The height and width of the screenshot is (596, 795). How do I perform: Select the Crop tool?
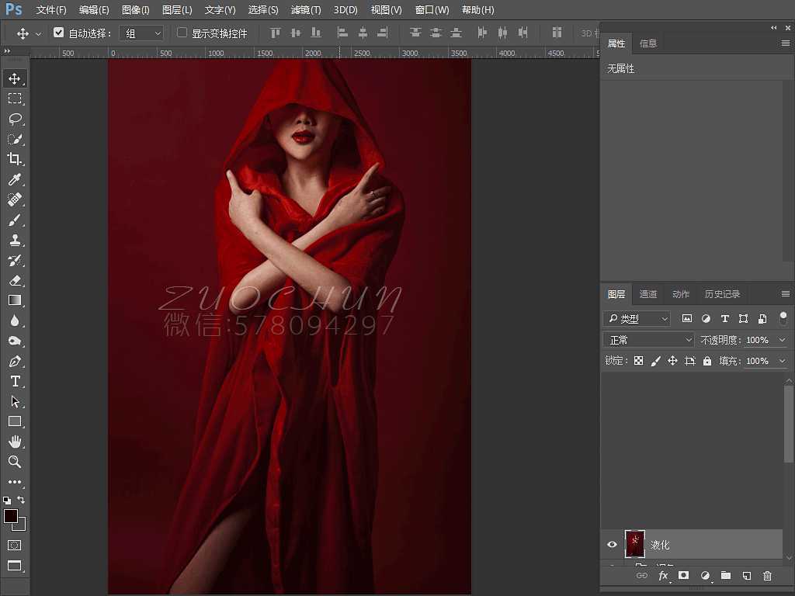[16, 159]
